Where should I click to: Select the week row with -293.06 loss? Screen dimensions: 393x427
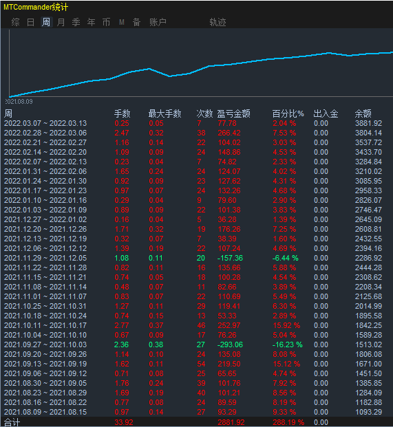coord(197,344)
